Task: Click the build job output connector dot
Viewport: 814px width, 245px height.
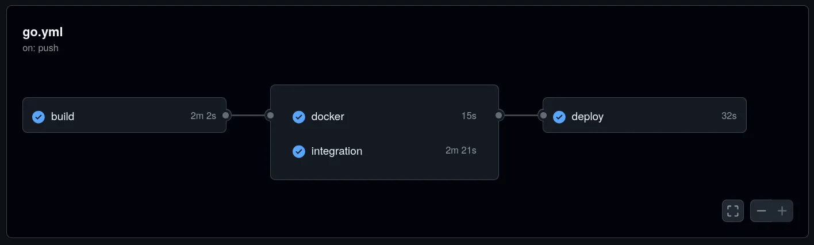Action: pos(226,116)
